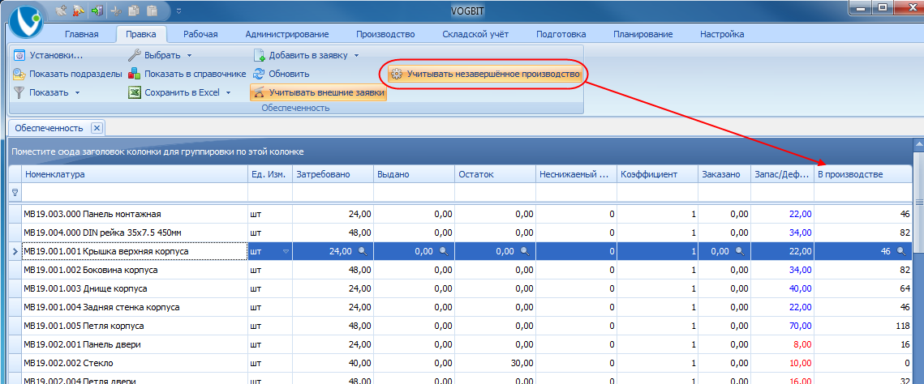The width and height of the screenshot is (924, 384).
Task: Click magnifier in Выдано cell of selected row
Action: click(444, 251)
